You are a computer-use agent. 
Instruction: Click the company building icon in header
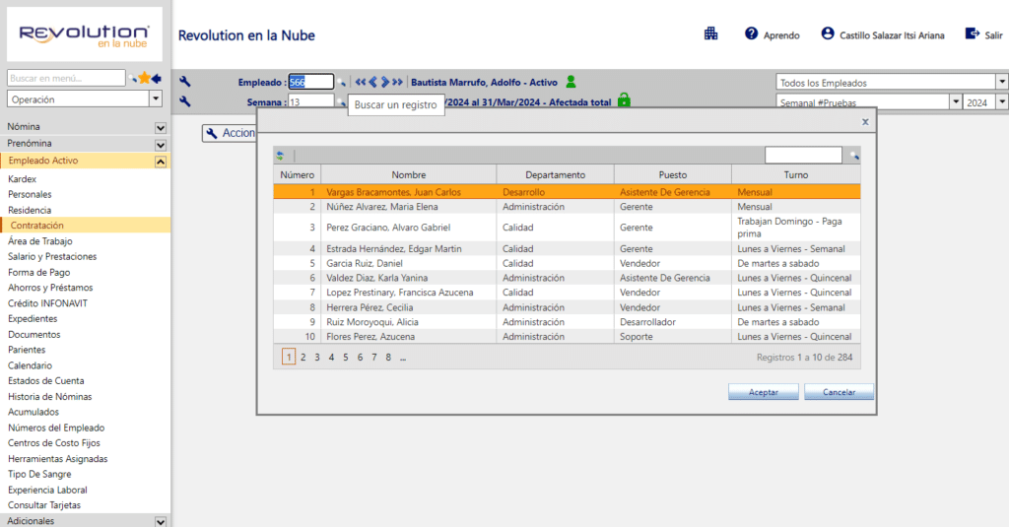pos(710,33)
